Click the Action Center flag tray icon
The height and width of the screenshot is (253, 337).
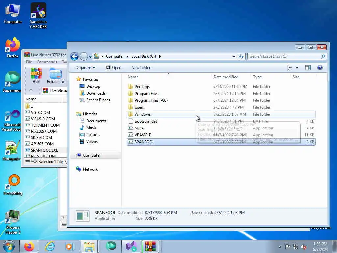tap(288, 246)
